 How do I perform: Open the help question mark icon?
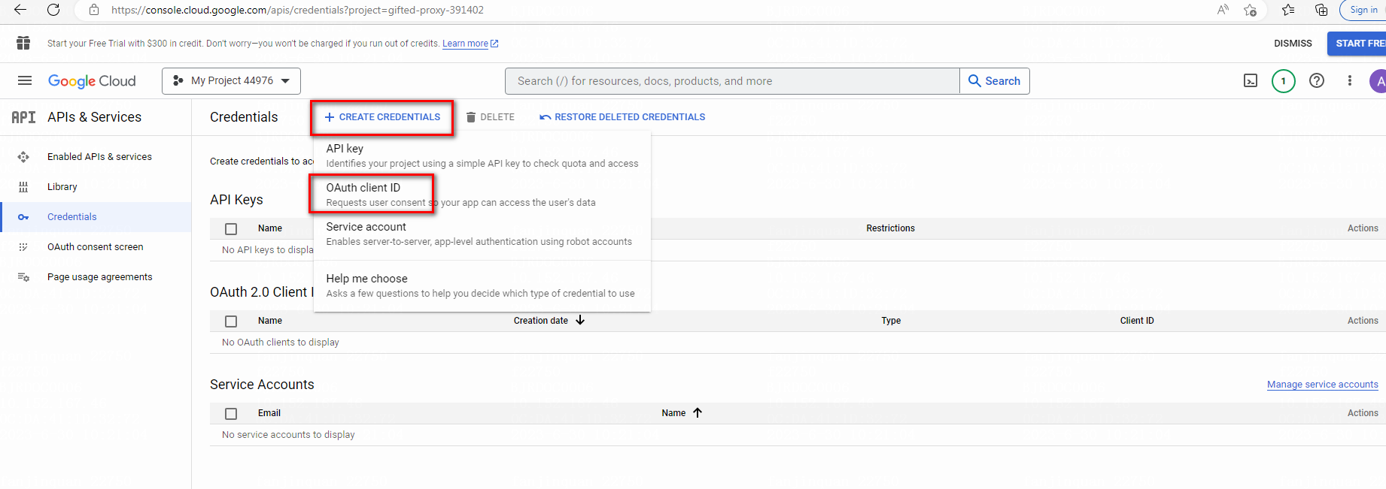(1317, 80)
